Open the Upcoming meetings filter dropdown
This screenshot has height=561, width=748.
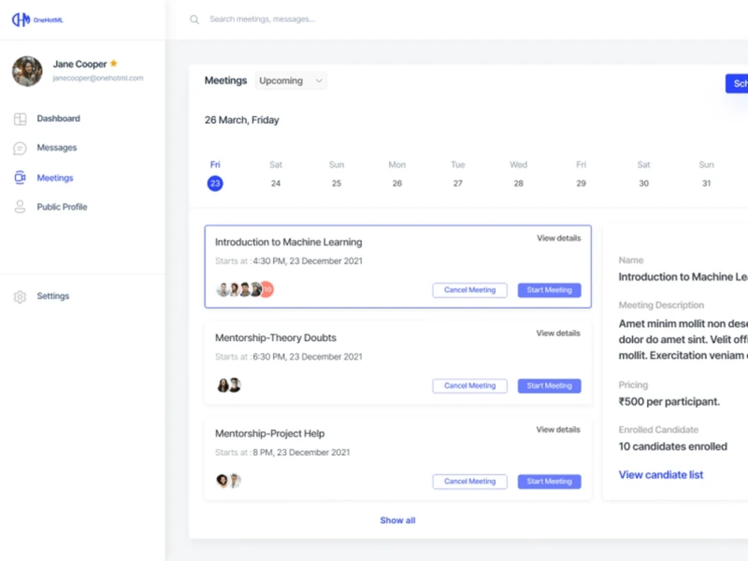290,81
